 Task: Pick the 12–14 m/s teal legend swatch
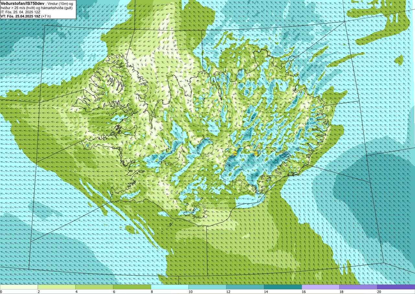245,287
